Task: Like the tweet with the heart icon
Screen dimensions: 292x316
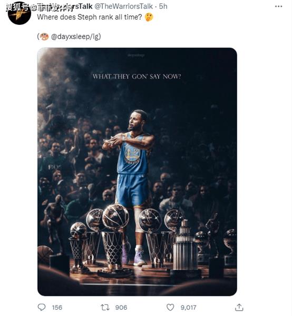Action: tap(170, 308)
